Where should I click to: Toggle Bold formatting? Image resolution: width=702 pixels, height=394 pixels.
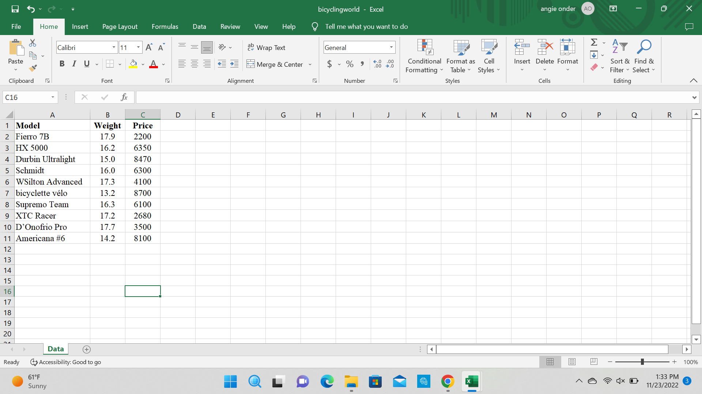[62, 64]
